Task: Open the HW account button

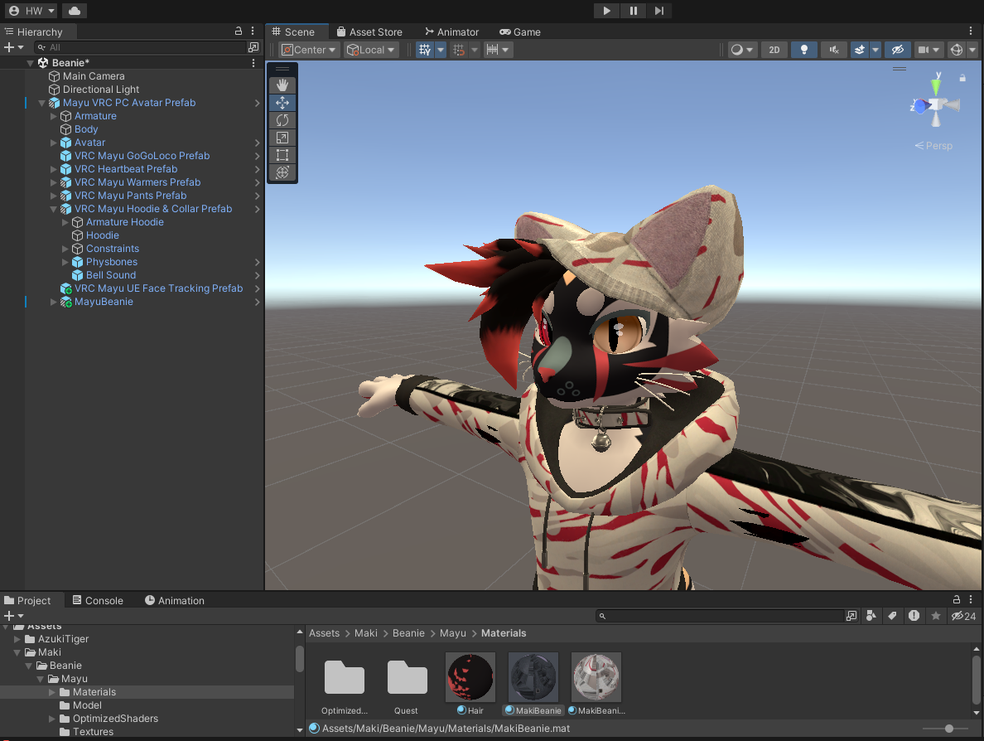Action: (x=31, y=11)
